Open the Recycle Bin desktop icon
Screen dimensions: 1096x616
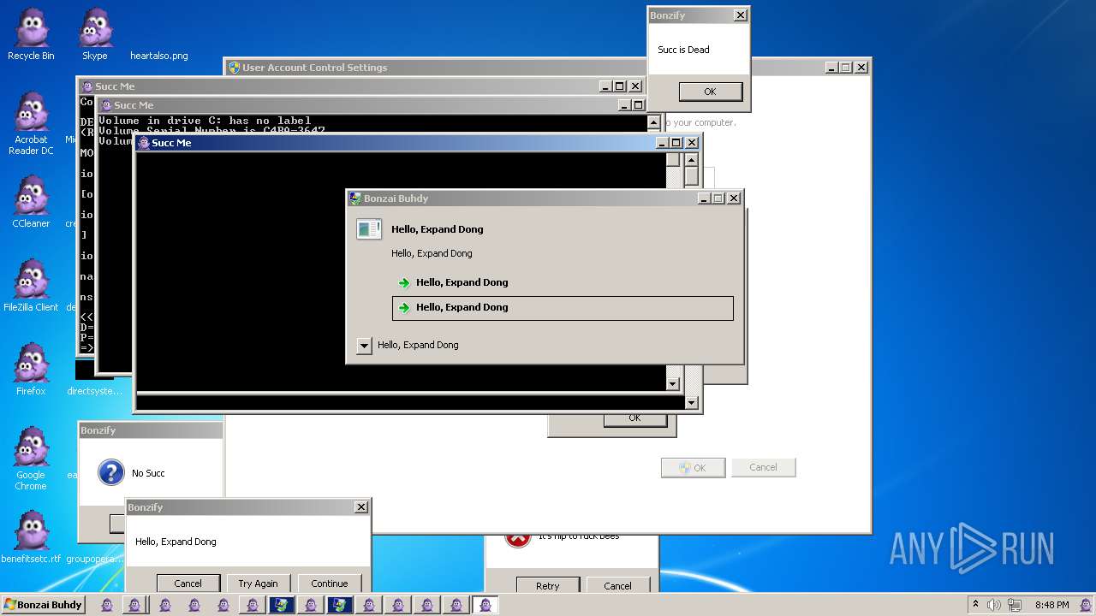31,34
